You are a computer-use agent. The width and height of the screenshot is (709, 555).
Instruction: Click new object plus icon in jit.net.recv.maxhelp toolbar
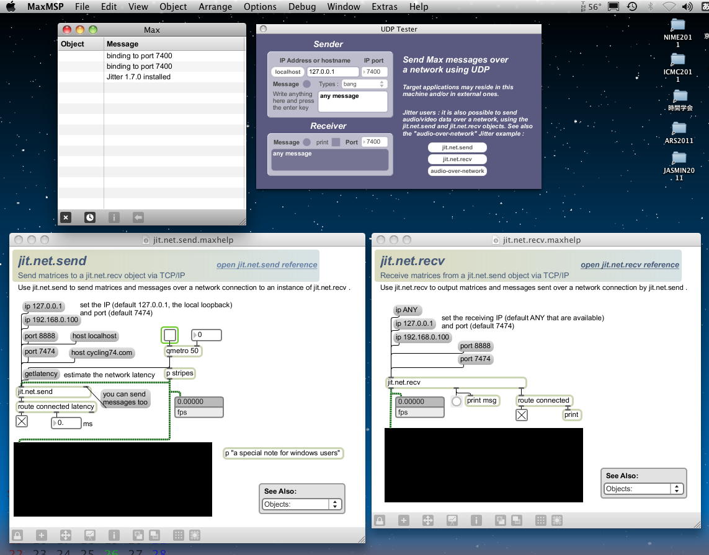(x=404, y=521)
